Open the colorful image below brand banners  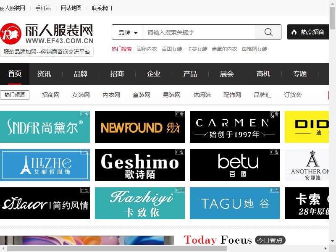click(87, 240)
